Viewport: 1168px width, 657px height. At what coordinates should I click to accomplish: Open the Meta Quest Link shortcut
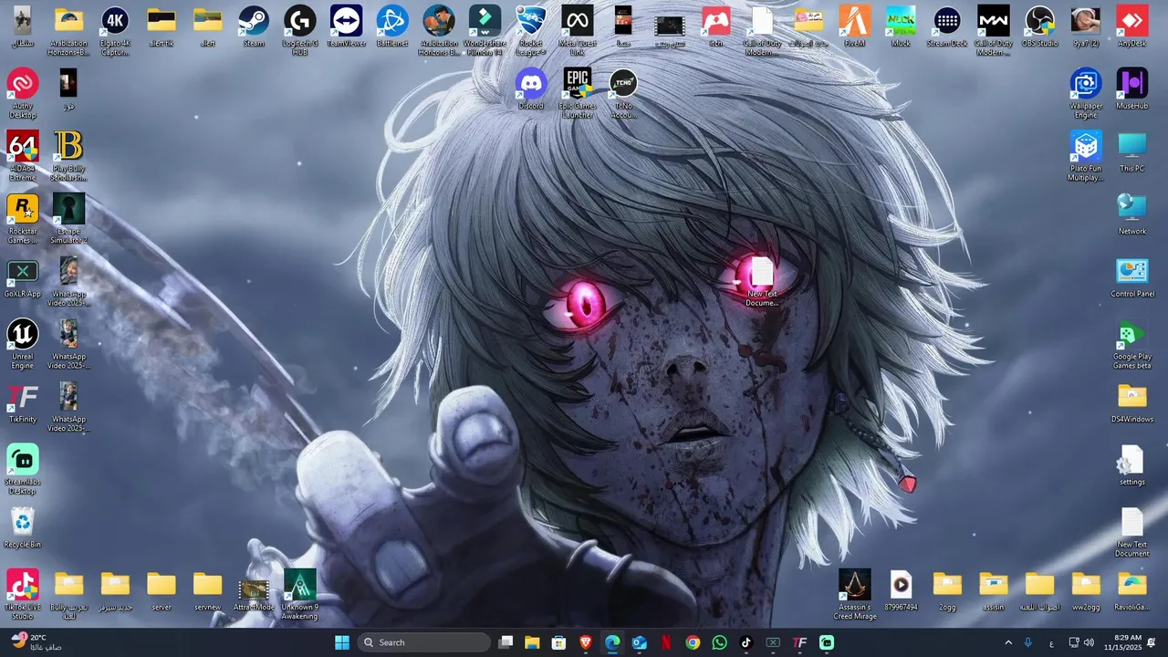click(577, 31)
